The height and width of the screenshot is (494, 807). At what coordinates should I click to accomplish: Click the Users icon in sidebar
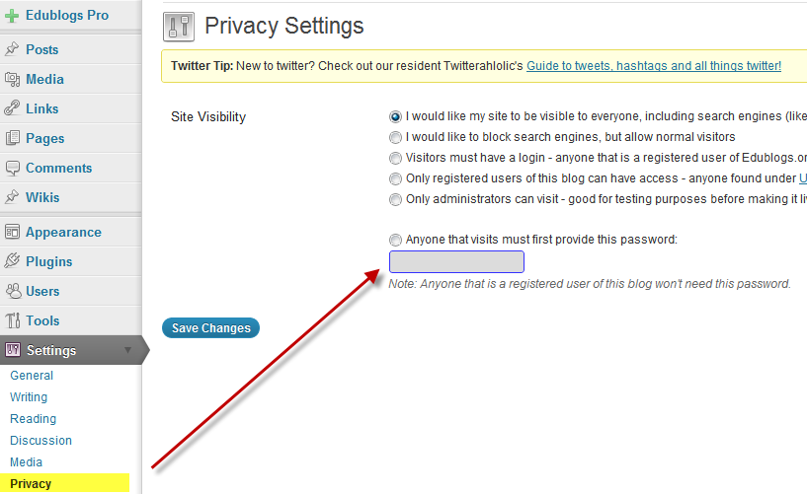pos(12,291)
